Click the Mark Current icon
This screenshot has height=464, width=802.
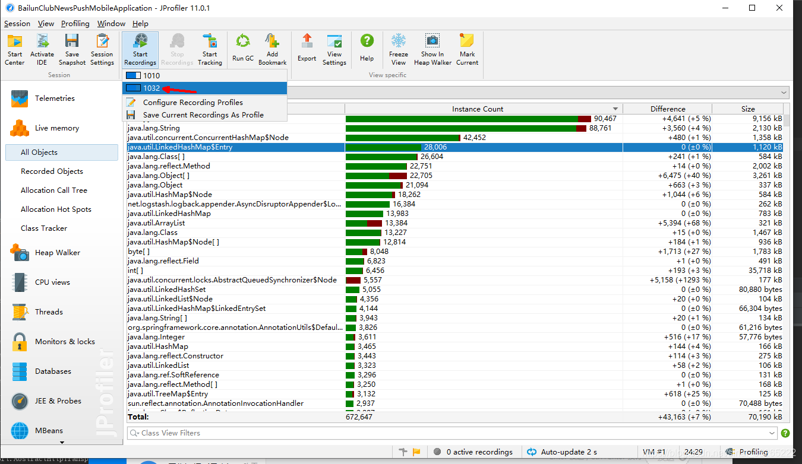(467, 41)
